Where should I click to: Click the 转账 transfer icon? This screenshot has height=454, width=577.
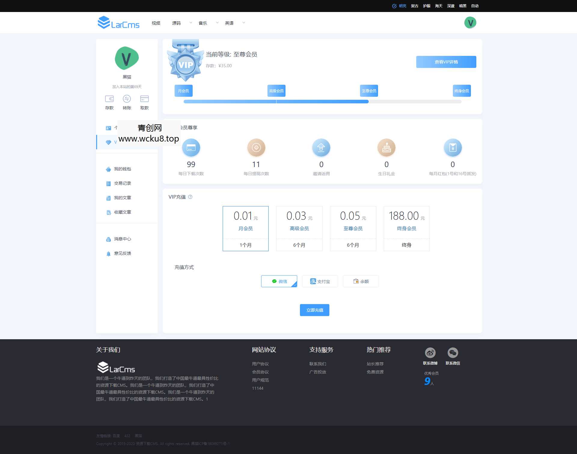(127, 99)
